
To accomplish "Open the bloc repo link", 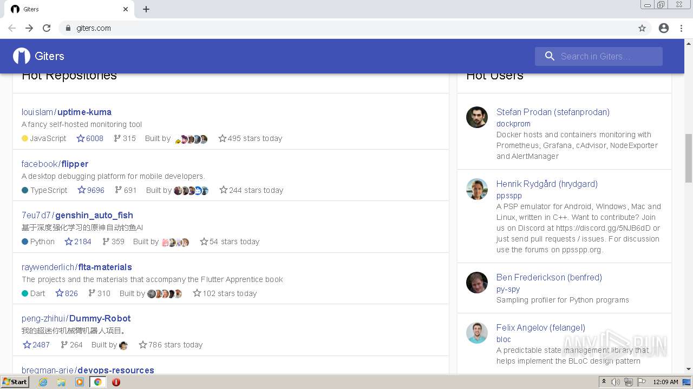I will click(x=504, y=339).
